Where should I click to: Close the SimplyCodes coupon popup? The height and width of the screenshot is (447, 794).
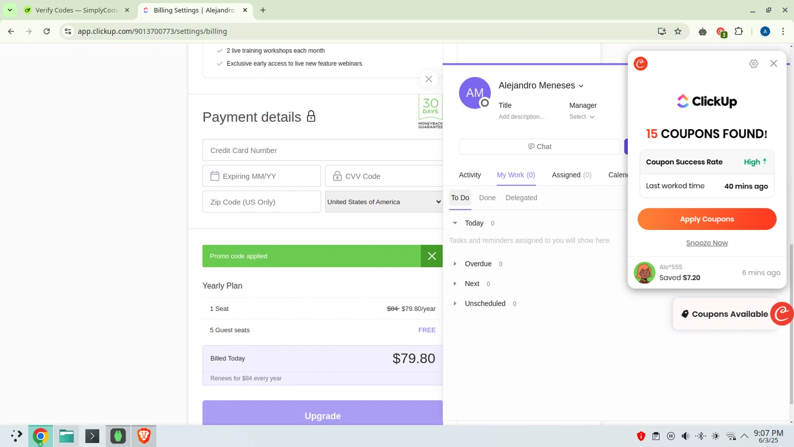pyautogui.click(x=773, y=64)
